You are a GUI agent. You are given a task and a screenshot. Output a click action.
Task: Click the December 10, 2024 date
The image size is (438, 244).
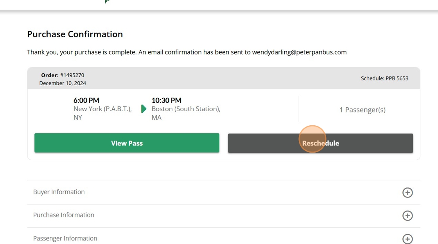click(x=63, y=83)
